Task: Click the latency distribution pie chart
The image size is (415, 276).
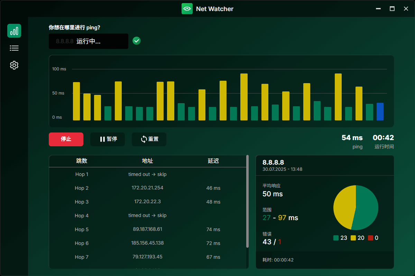Action: coord(356,208)
